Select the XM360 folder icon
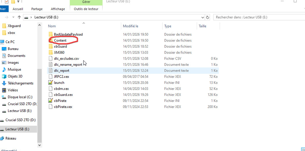Viewport: 305px width, 151px height. [50, 52]
